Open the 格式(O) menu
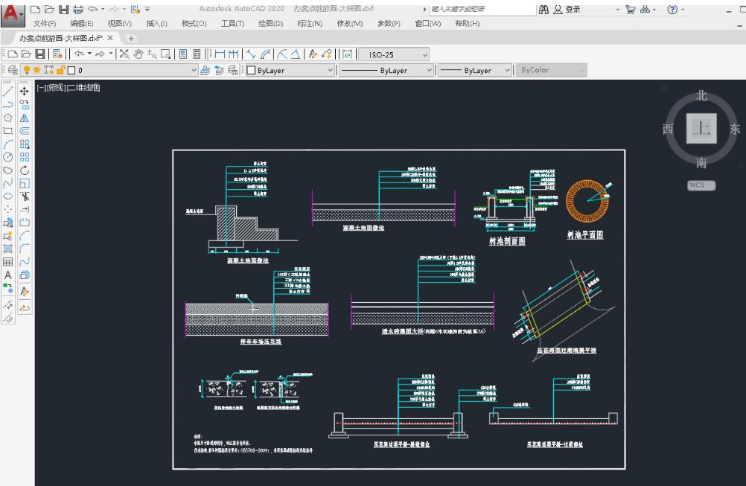This screenshot has width=746, height=486. point(194,23)
